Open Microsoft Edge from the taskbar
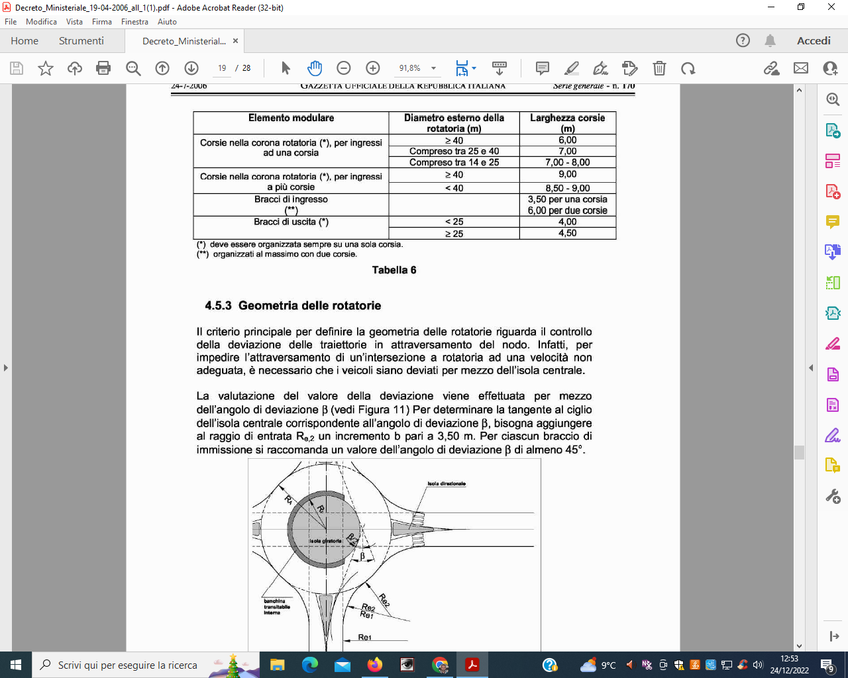 (310, 665)
